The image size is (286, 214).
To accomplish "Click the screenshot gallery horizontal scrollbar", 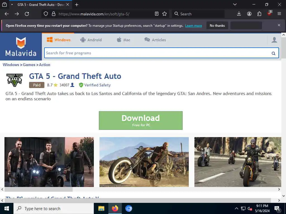I will click(x=39, y=189).
